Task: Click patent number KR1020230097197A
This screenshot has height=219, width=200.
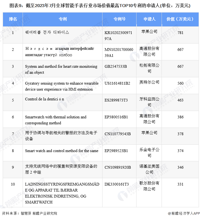Action: 118,35
